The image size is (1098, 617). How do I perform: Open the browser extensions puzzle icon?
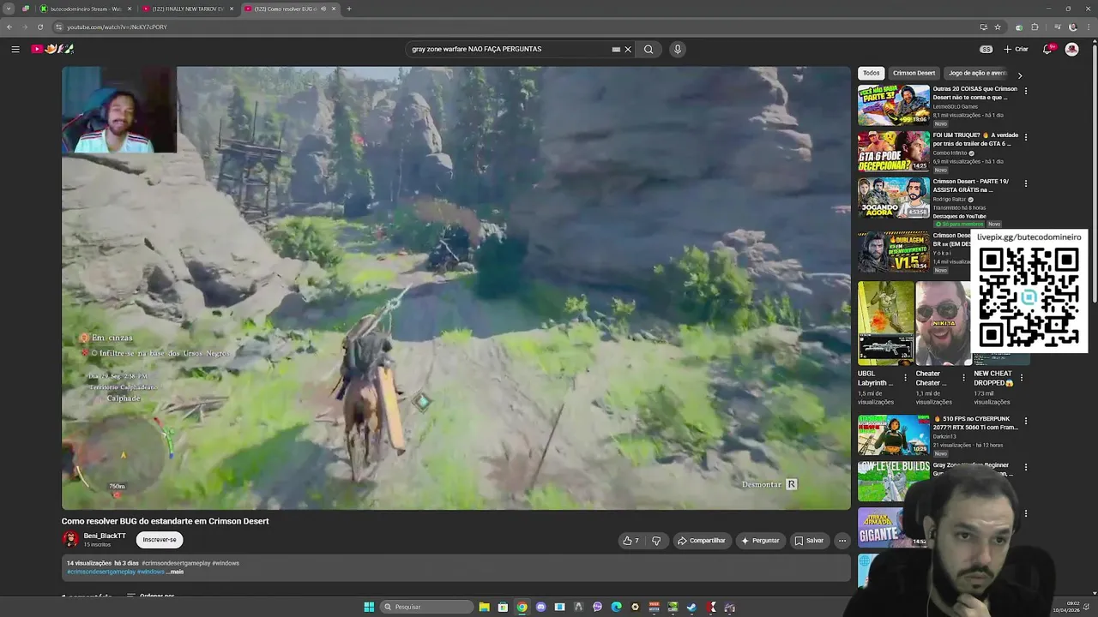pos(1035,27)
